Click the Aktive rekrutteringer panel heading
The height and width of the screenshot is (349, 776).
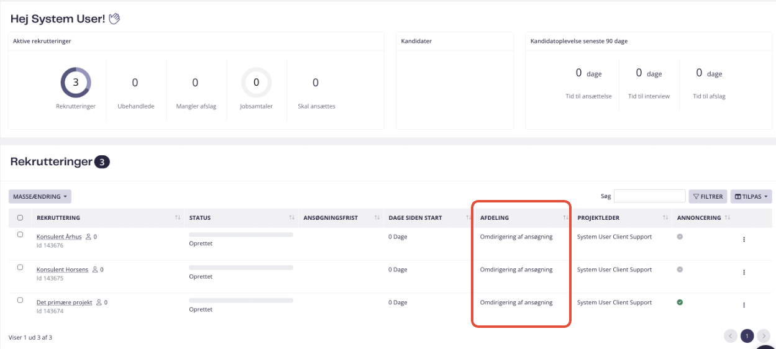[x=42, y=41]
